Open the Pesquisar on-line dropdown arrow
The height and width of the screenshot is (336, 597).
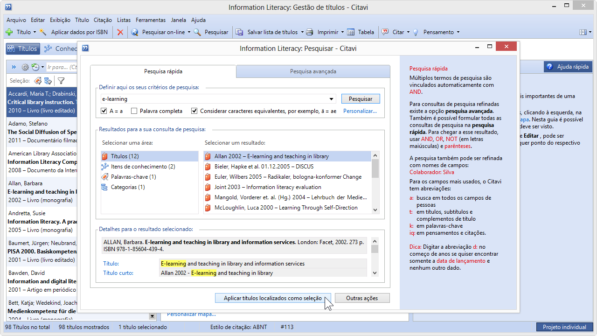tap(189, 32)
